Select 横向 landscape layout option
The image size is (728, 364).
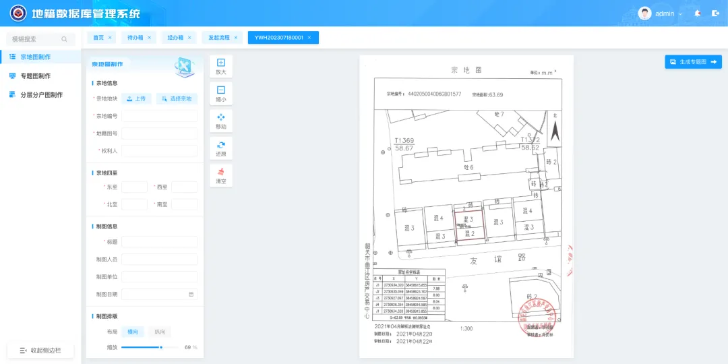pyautogui.click(x=133, y=332)
